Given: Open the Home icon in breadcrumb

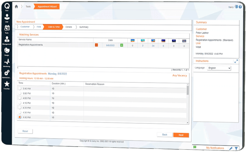Looking at the screenshot, I should point(16,7).
